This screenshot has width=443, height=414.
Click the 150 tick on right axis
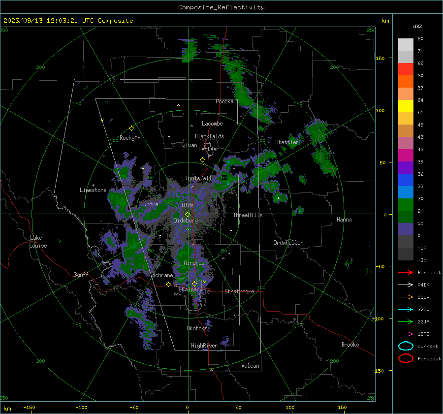click(380, 58)
